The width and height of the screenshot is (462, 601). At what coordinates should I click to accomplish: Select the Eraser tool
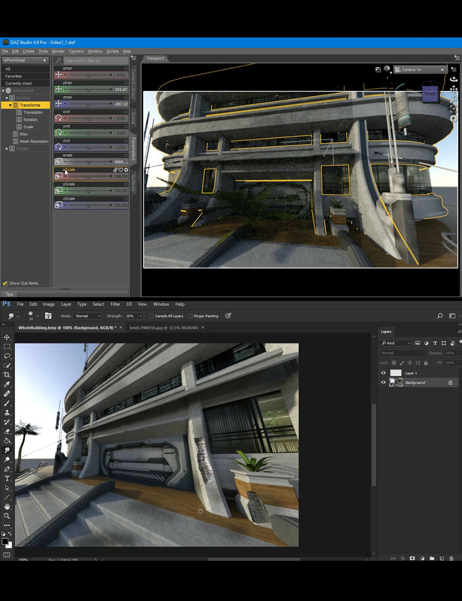pyautogui.click(x=7, y=431)
